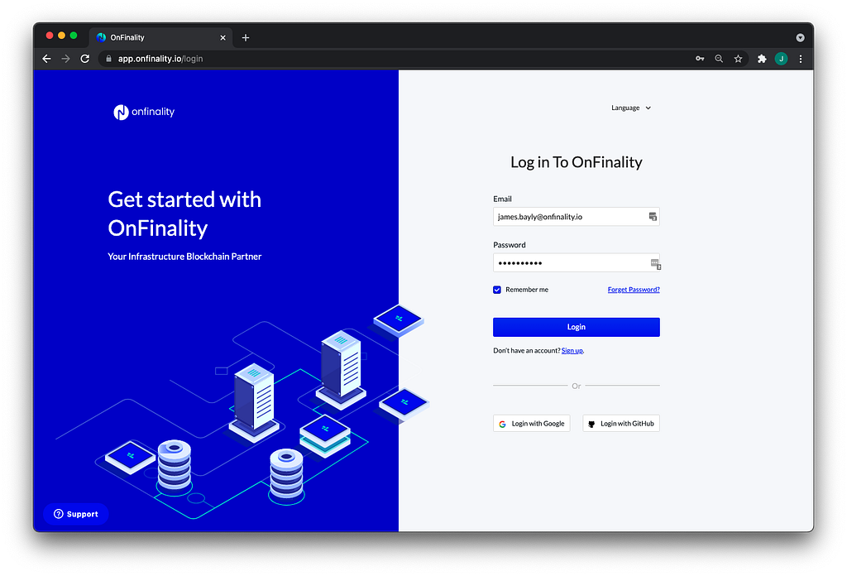Image resolution: width=847 pixels, height=576 pixels.
Task: Click the password manager icon in Password field
Action: pos(655,264)
